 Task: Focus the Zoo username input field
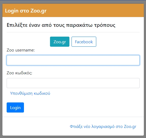(73, 60)
